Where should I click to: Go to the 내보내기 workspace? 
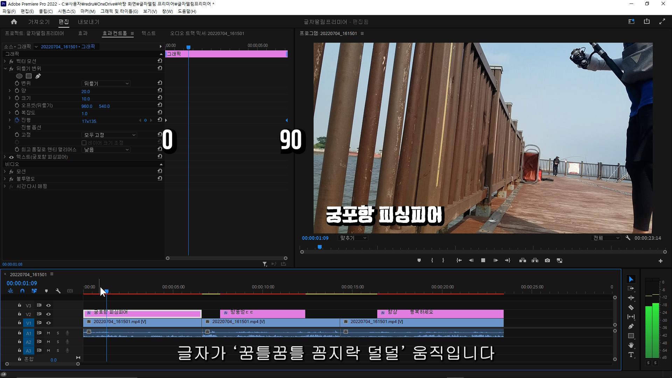(89, 22)
